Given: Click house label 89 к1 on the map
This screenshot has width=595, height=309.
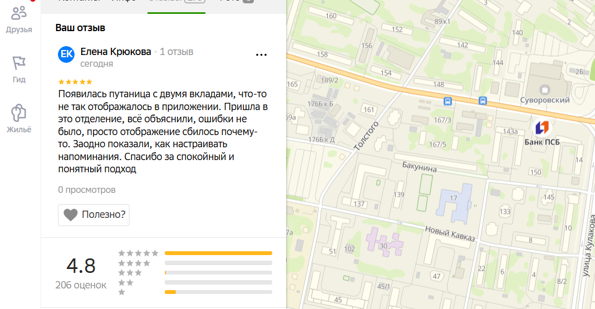Looking at the screenshot, I should point(442,22).
